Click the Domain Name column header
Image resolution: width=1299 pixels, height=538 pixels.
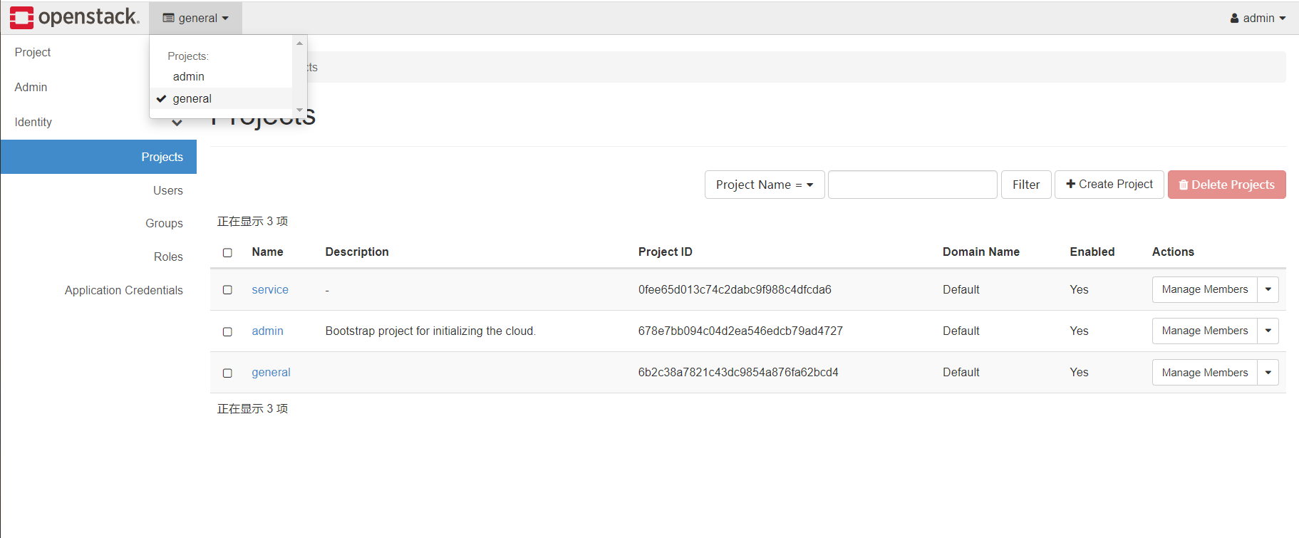(x=980, y=252)
